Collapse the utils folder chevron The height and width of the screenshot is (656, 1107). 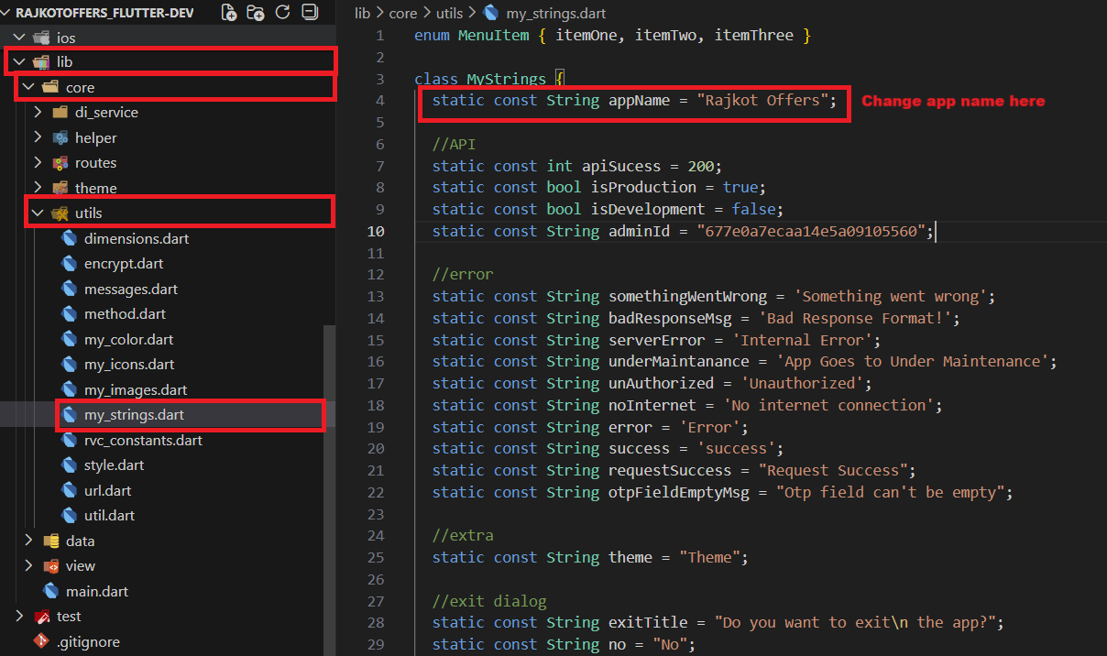click(x=38, y=213)
